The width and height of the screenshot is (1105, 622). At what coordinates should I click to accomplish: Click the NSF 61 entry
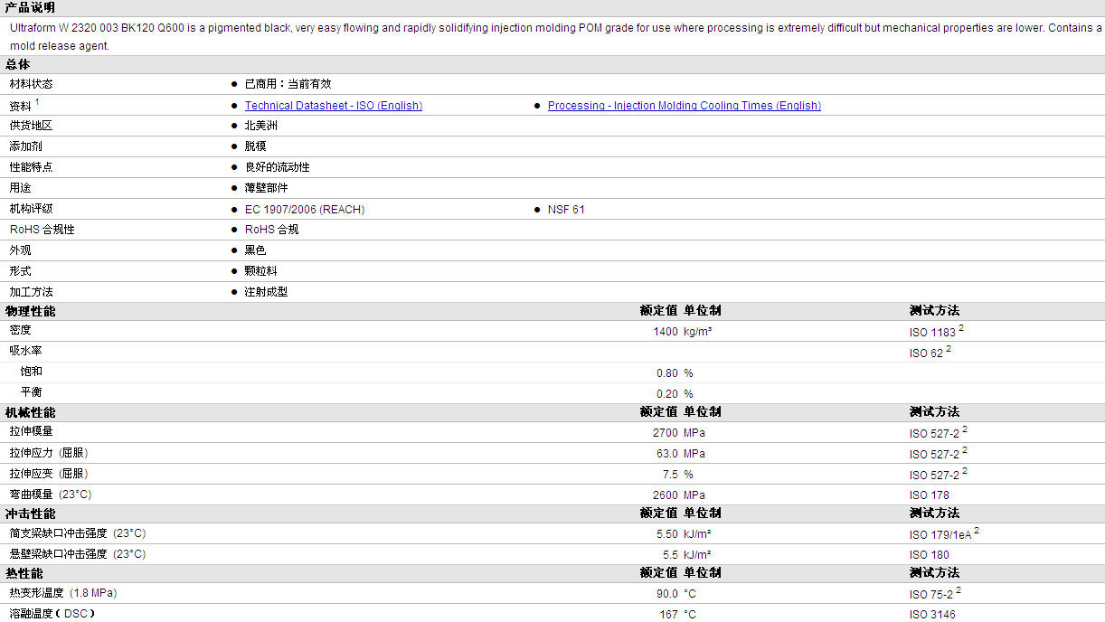[566, 210]
